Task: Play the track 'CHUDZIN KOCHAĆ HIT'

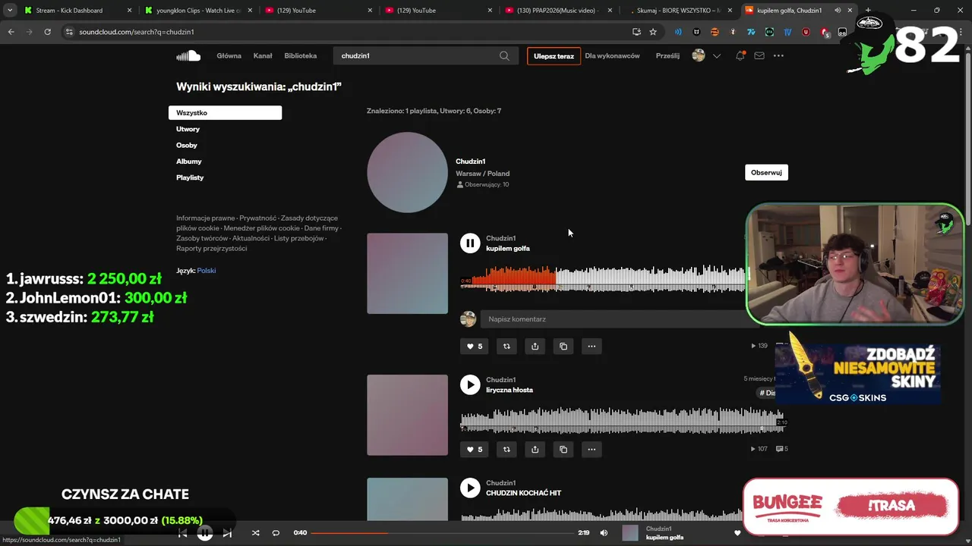Action: point(470,488)
